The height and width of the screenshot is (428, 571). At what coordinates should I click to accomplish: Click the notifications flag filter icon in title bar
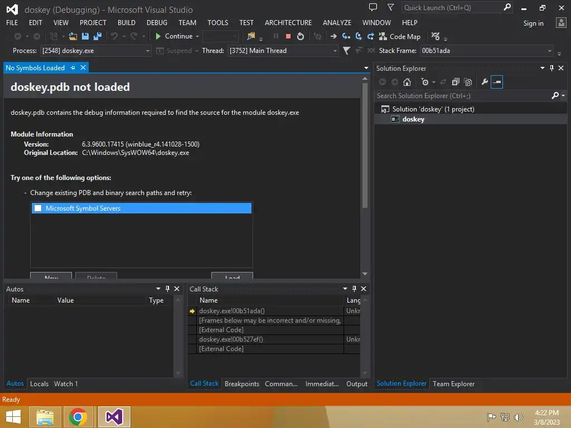390,7
